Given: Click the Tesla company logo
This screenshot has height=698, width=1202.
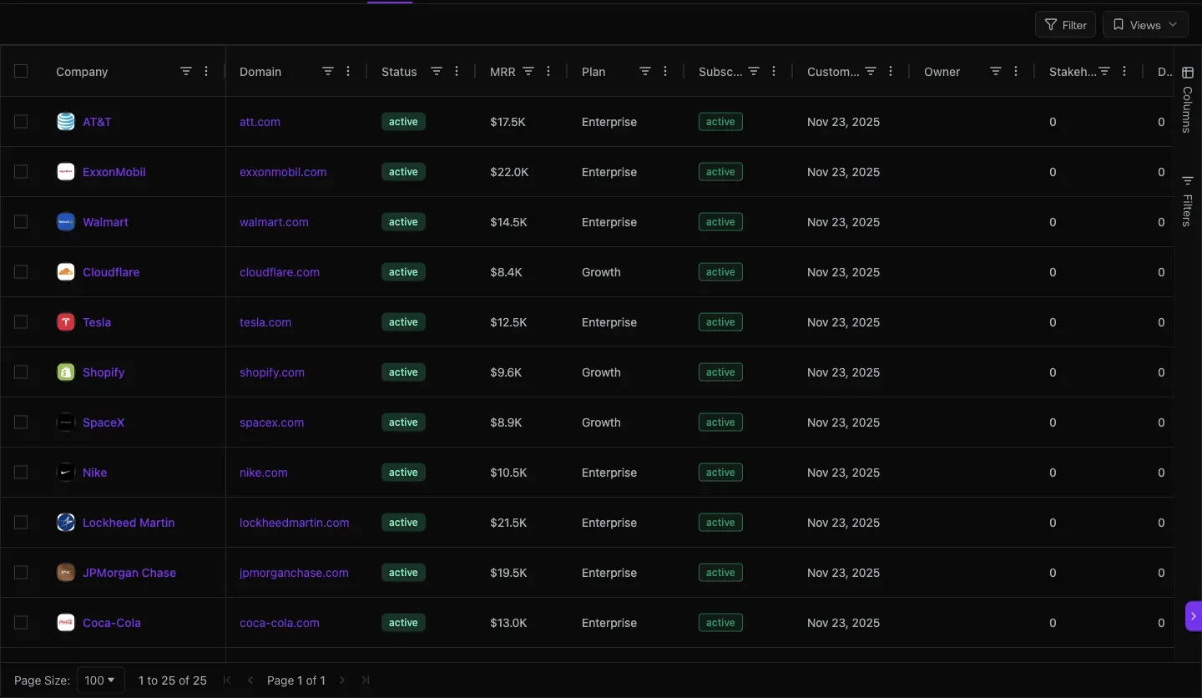Looking at the screenshot, I should 66,322.
